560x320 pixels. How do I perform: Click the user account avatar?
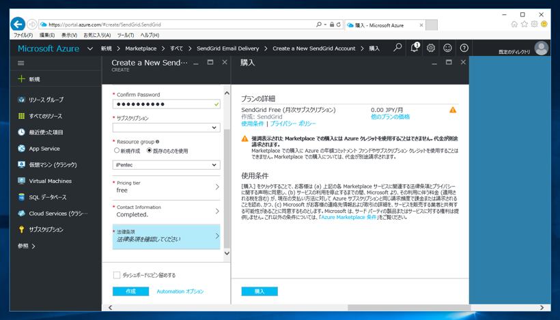(x=541, y=48)
